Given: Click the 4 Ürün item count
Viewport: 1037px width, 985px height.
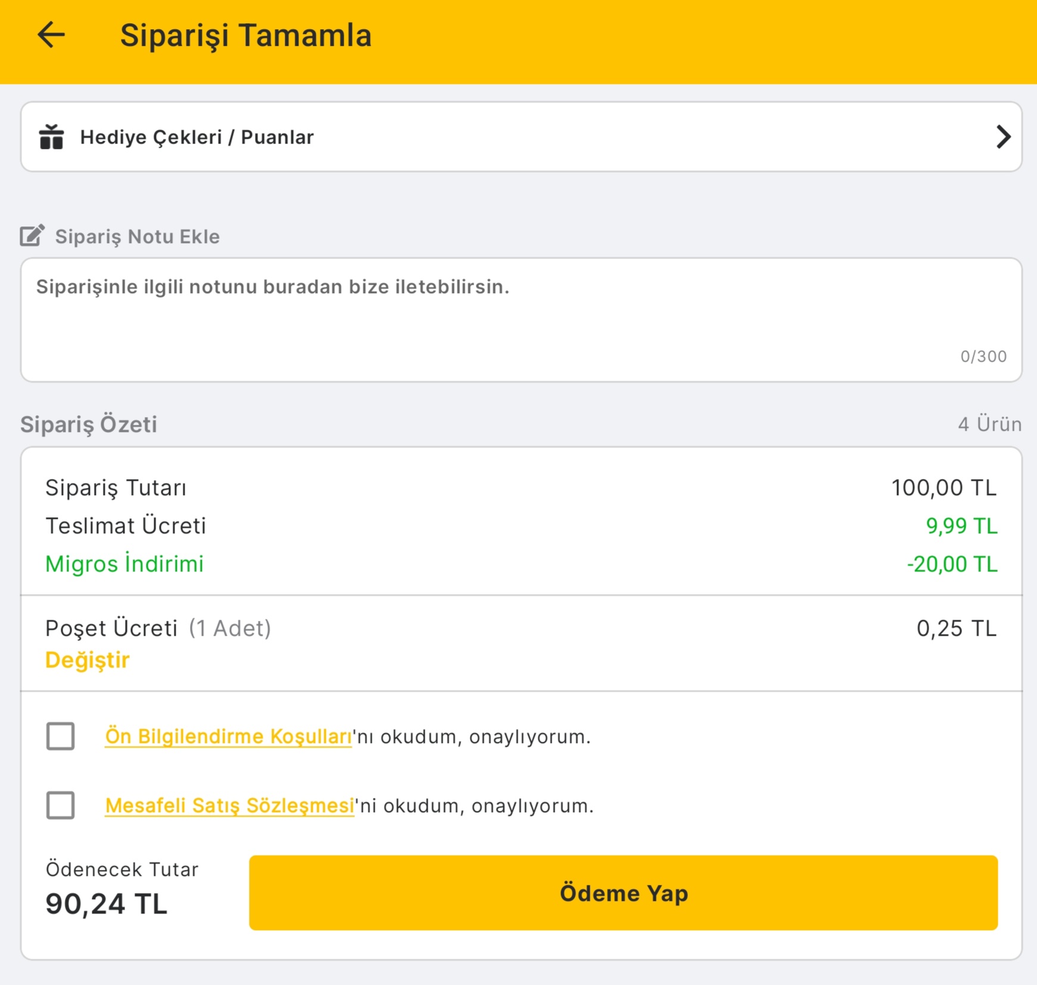Looking at the screenshot, I should click(989, 424).
